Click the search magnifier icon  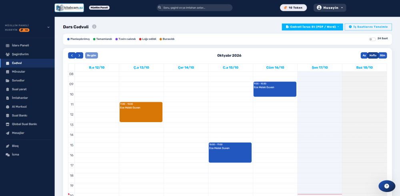(160, 8)
